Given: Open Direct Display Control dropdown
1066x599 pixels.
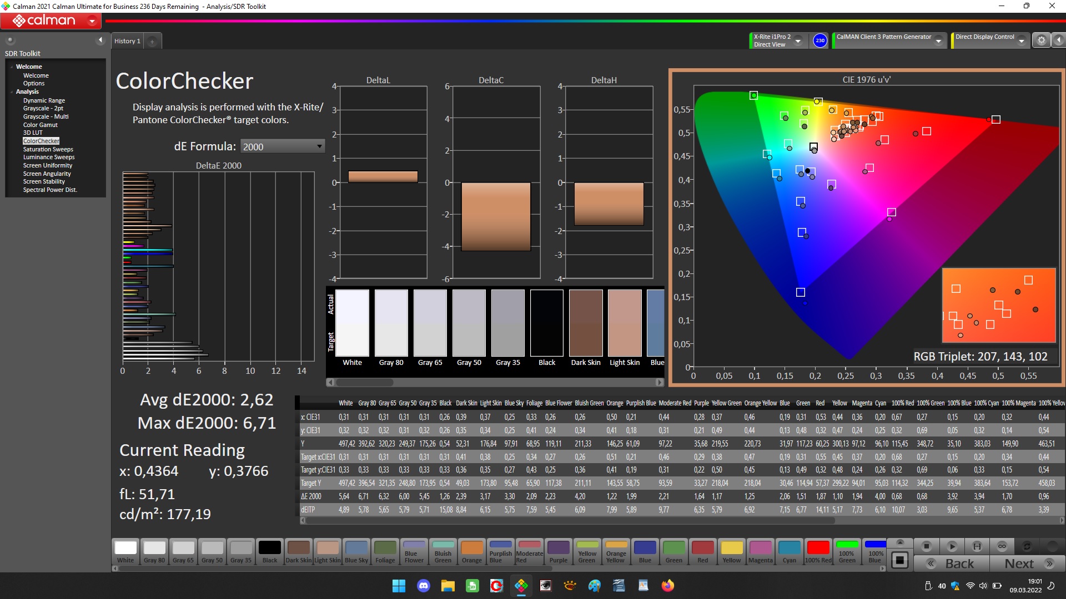Looking at the screenshot, I should [1021, 40].
